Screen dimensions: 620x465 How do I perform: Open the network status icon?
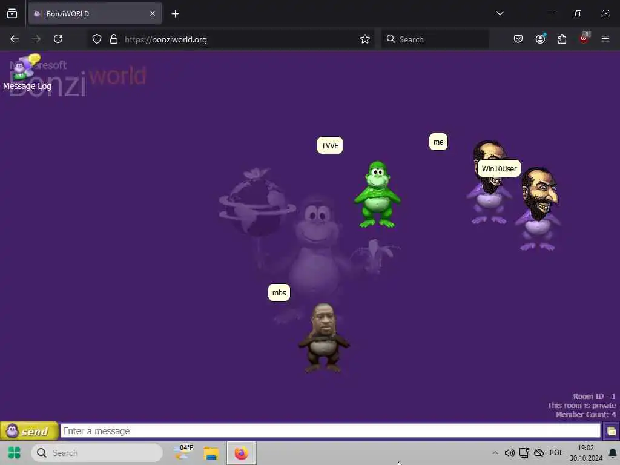524,453
